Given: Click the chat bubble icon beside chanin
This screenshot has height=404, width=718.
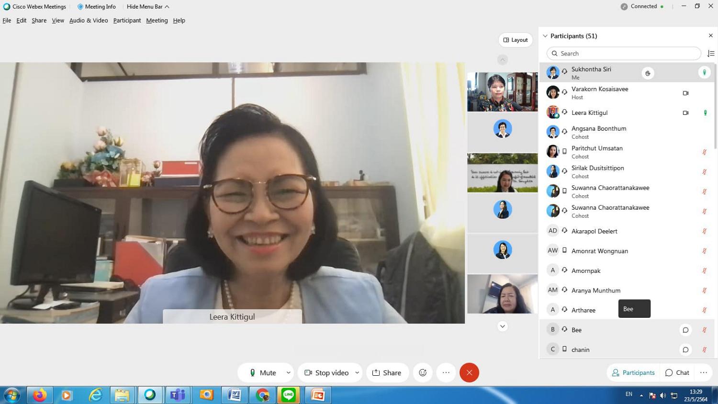Looking at the screenshot, I should pyautogui.click(x=685, y=349).
